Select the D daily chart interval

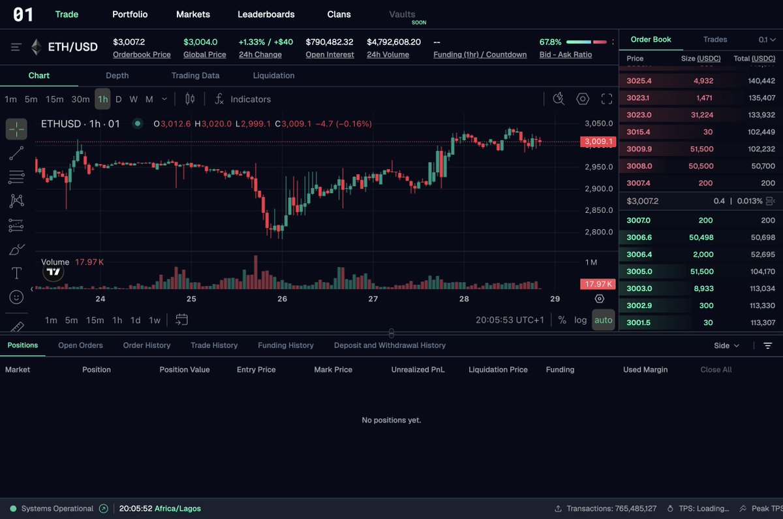point(118,99)
